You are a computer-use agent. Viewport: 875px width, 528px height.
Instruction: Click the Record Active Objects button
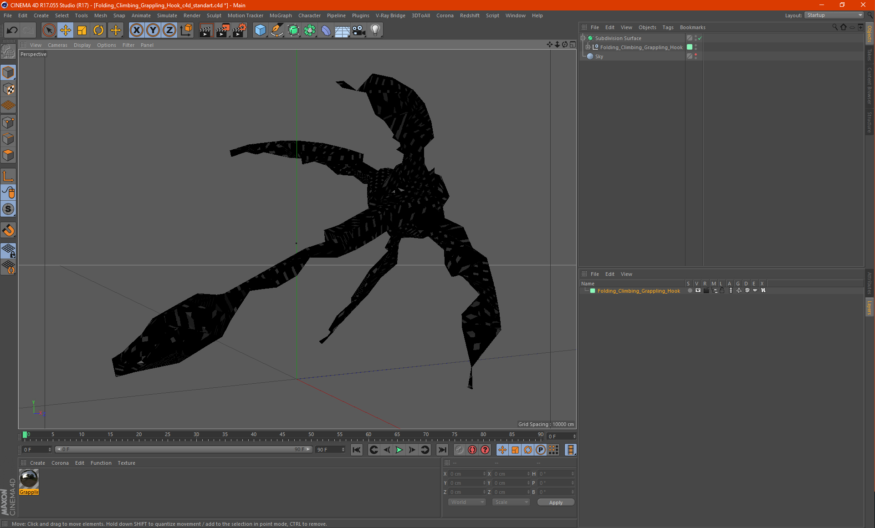click(x=460, y=450)
